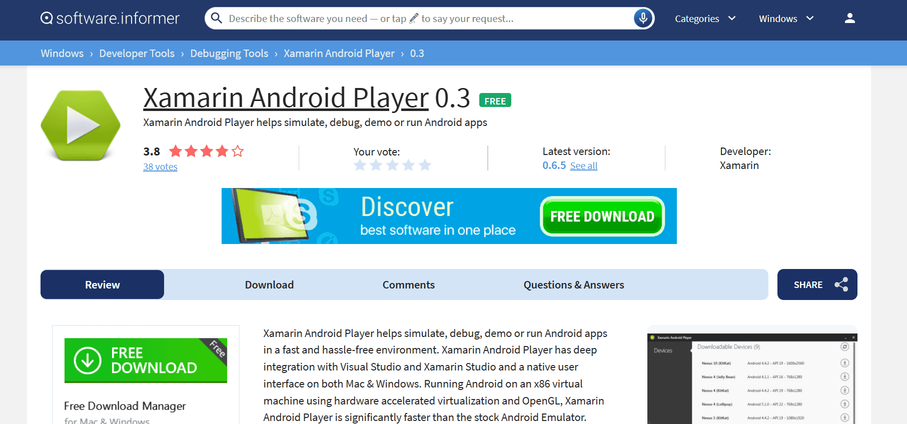Click the download arrow circle icon
Screen dimensions: 907x424
(88, 360)
